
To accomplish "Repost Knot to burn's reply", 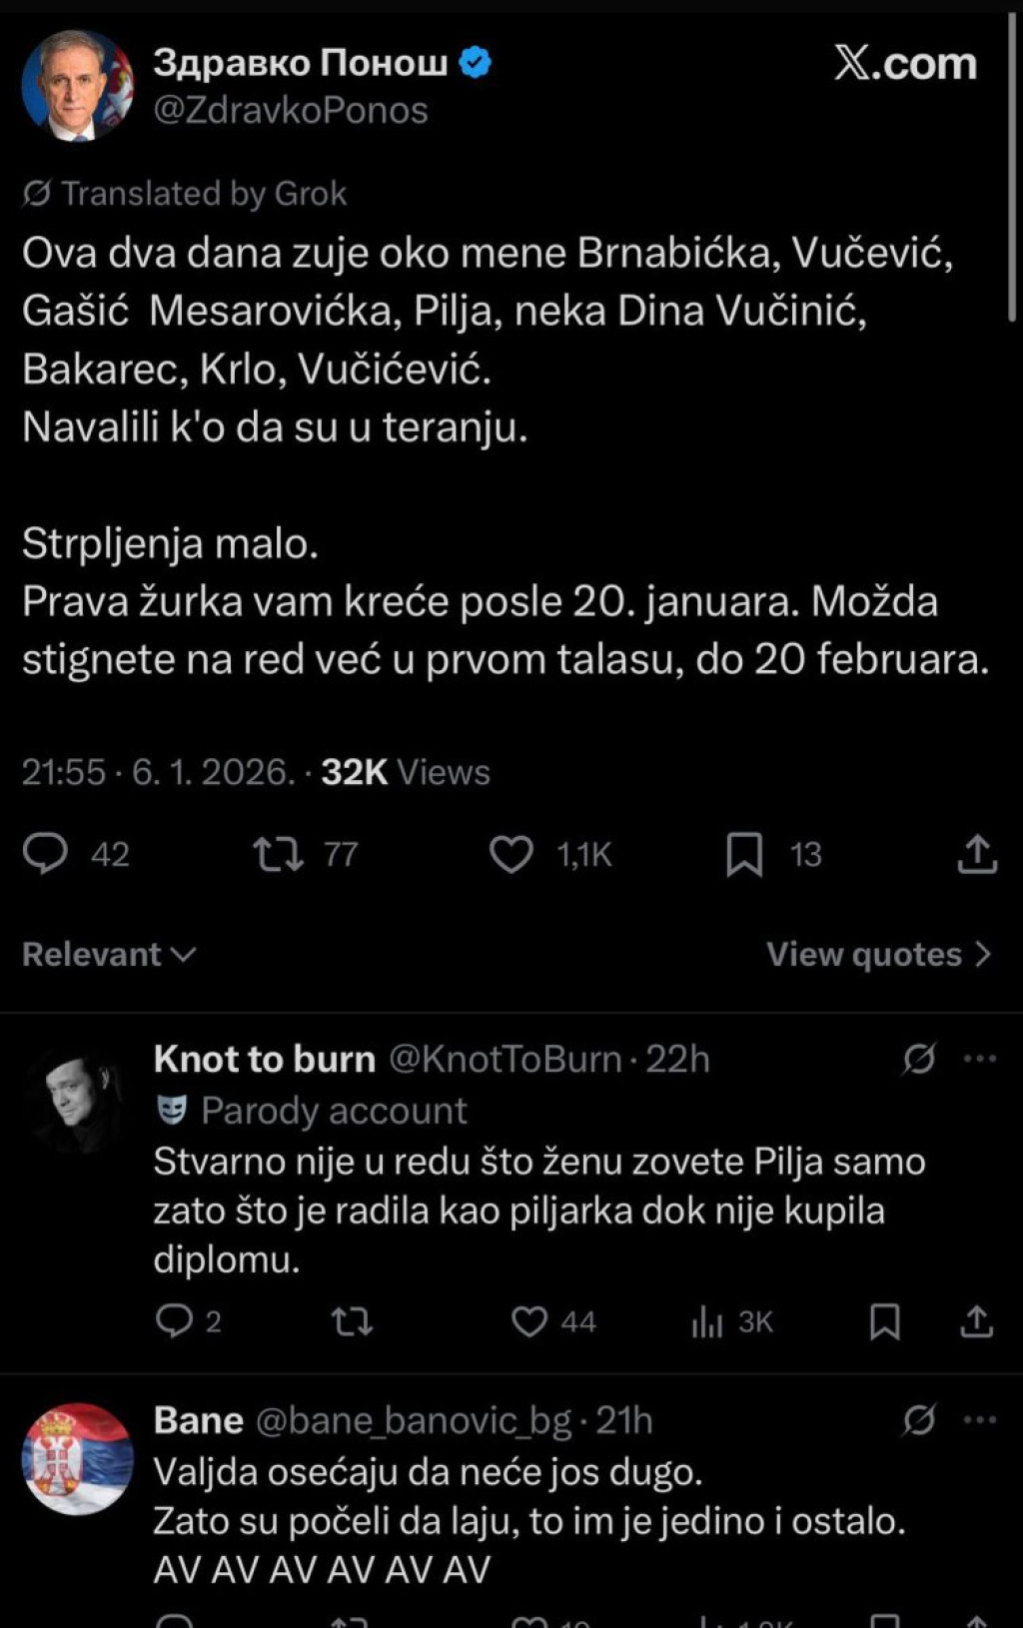I will coord(352,1321).
